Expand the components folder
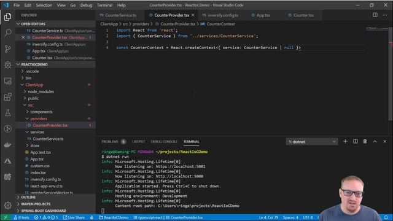Screen dimensions: 393x221 point(41,112)
